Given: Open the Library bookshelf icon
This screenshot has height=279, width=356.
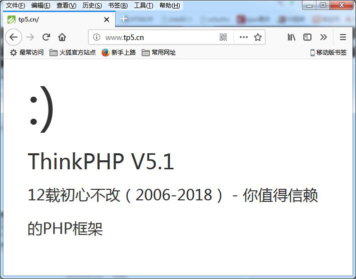Looking at the screenshot, I should click(291, 37).
